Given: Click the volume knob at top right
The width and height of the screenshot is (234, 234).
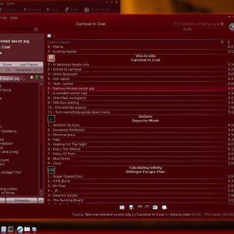Looking at the screenshot, I should [x=231, y=26].
